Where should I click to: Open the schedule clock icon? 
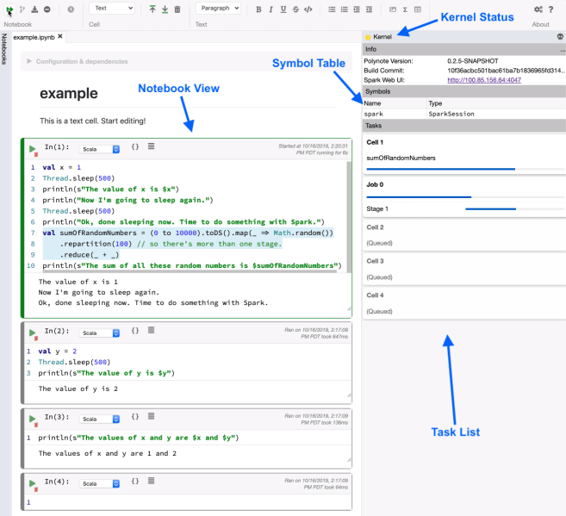pos(71,9)
